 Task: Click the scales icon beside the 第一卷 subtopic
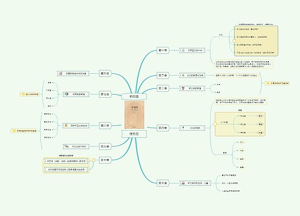[183, 50]
